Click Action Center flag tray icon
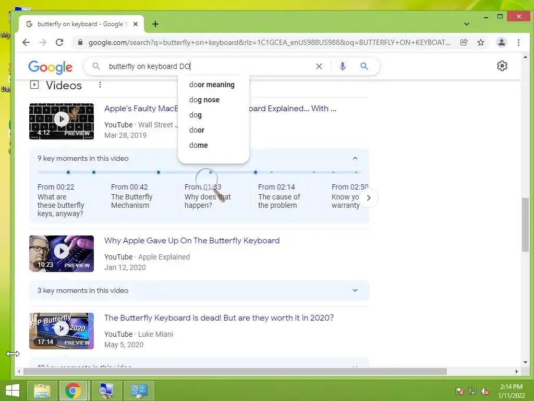The width and height of the screenshot is (534, 401). click(x=459, y=391)
